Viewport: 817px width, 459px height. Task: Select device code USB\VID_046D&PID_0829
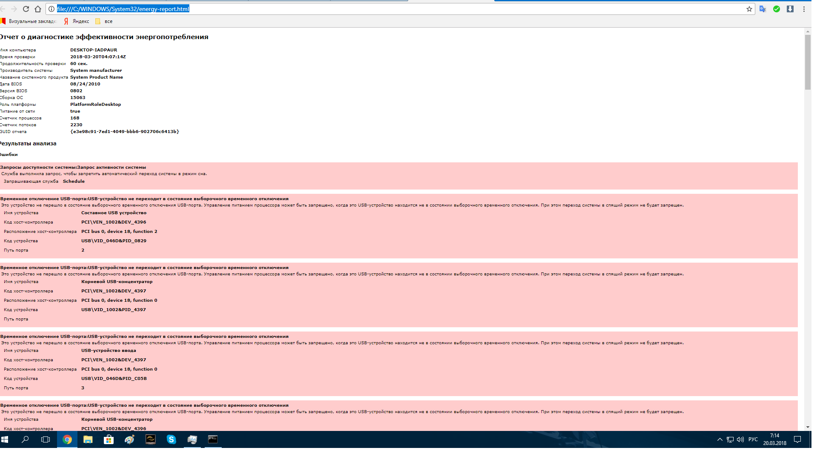114,241
